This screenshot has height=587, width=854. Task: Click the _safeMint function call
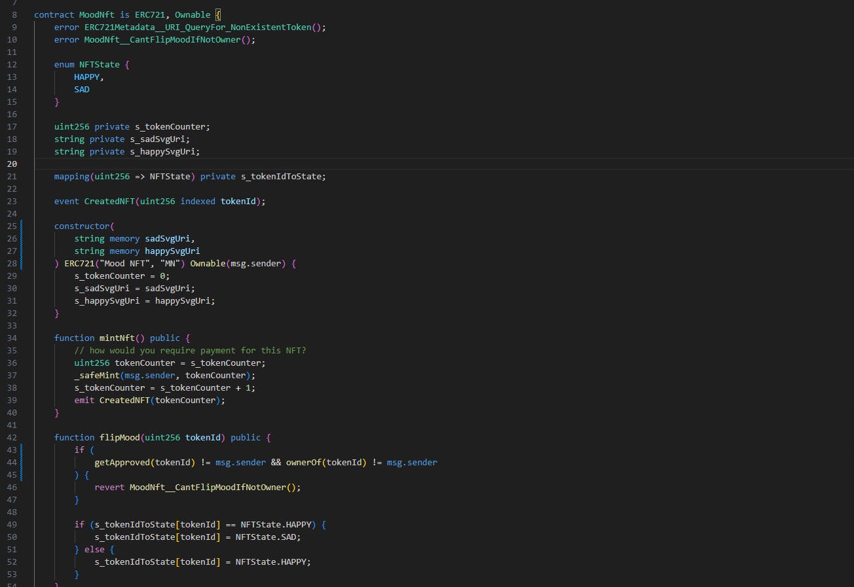97,375
